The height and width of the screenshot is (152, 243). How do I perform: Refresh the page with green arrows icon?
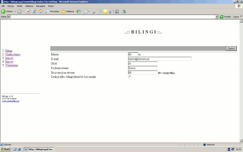[34, 11]
